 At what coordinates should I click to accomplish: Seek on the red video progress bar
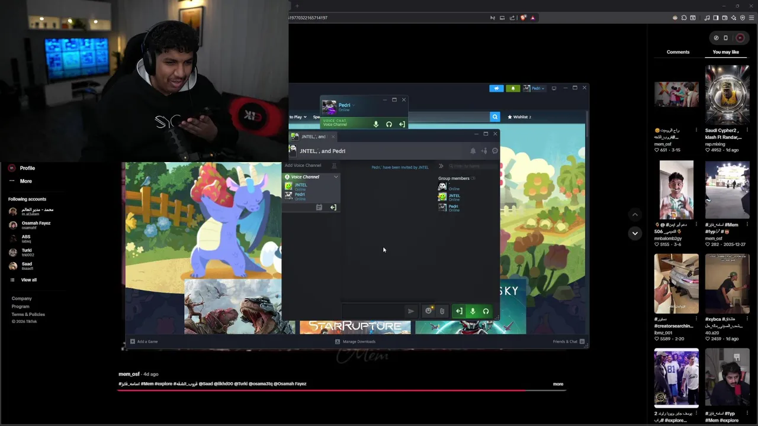tap(342, 390)
